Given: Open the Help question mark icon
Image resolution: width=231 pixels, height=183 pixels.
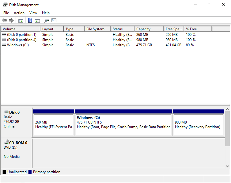Looking at the screenshot, I should click(x=30, y=20).
